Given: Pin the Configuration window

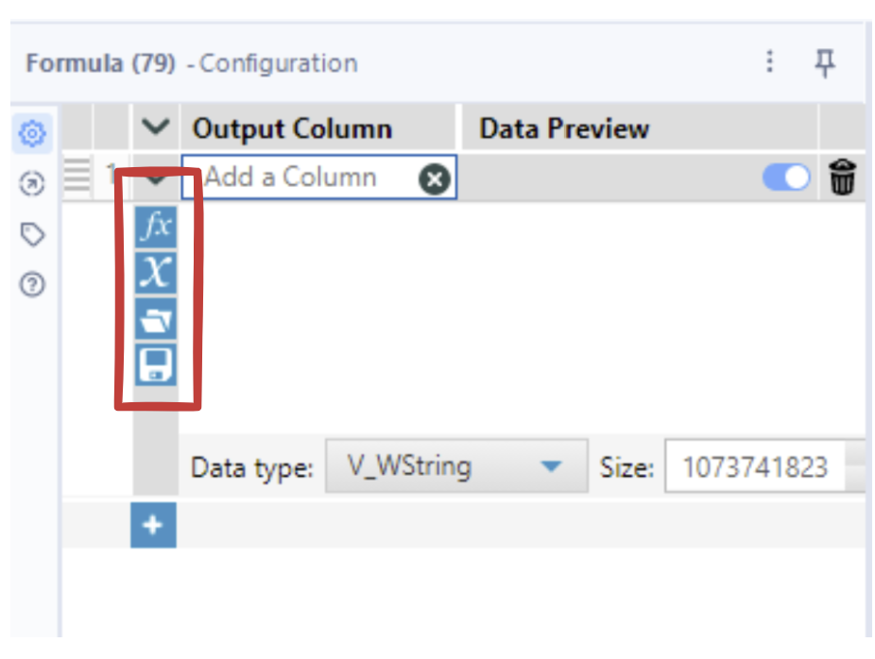Looking at the screenshot, I should [825, 63].
